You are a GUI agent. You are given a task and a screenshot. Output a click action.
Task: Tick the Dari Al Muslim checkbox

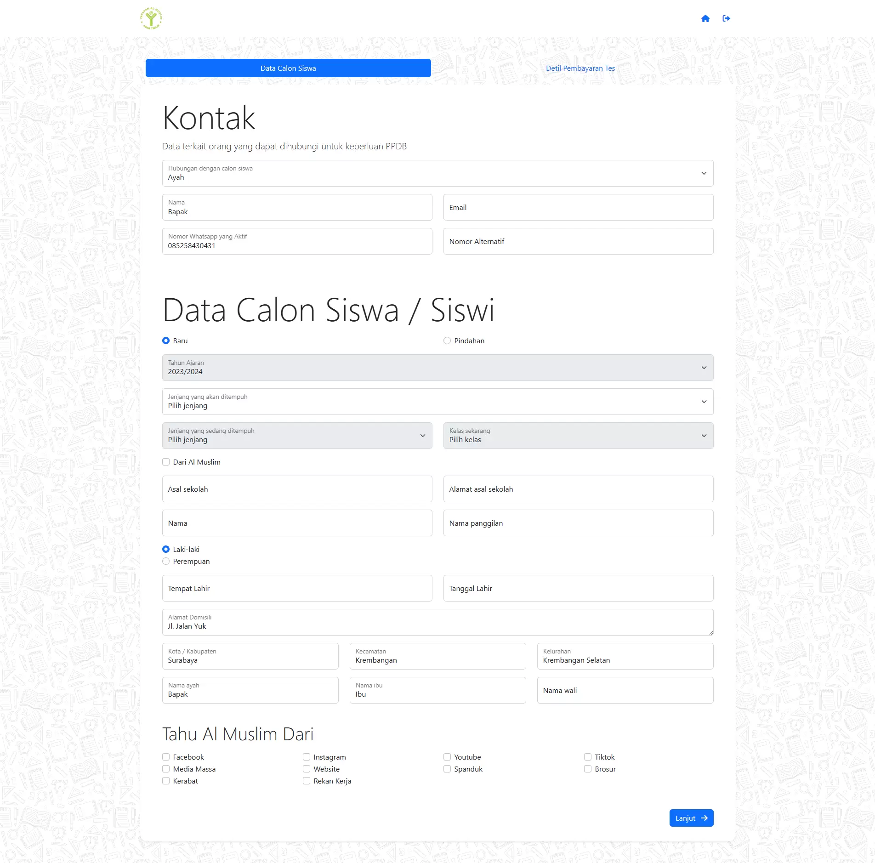click(x=166, y=462)
